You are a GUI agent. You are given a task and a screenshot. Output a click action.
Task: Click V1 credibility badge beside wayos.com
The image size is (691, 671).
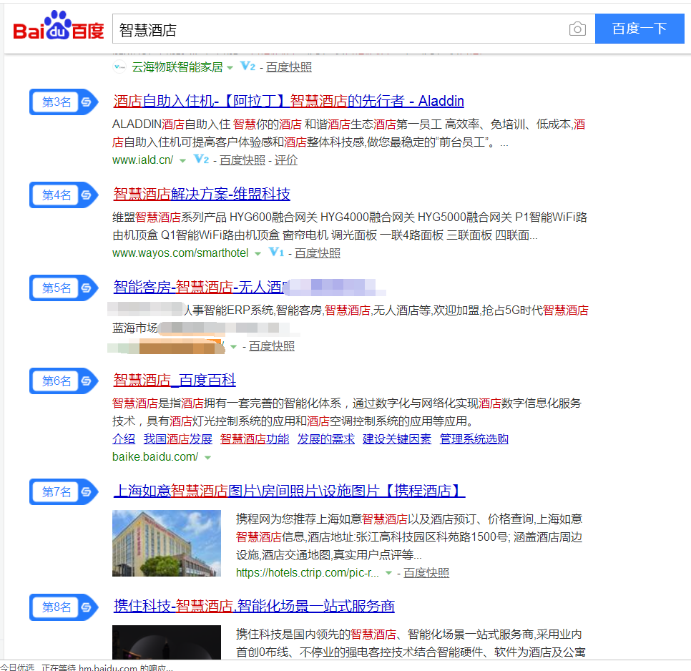click(276, 252)
